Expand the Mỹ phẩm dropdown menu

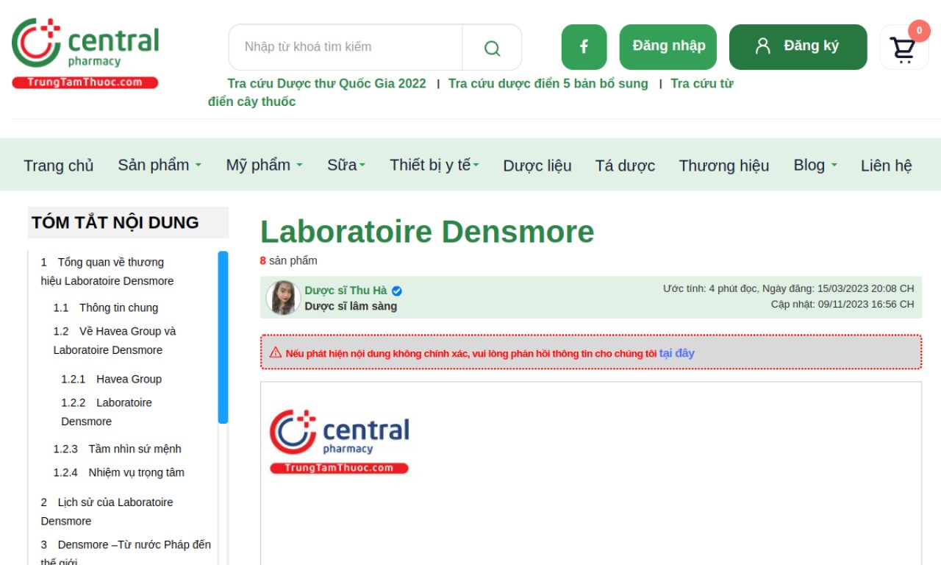point(264,165)
